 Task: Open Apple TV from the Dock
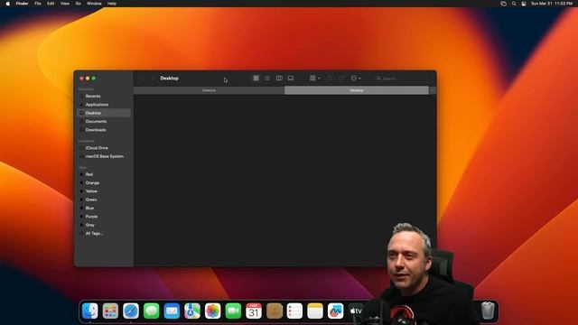click(356, 311)
